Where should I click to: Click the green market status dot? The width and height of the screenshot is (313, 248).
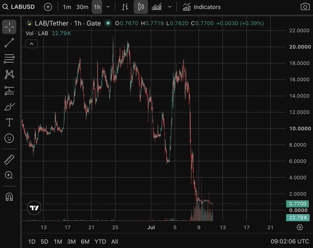point(108,23)
